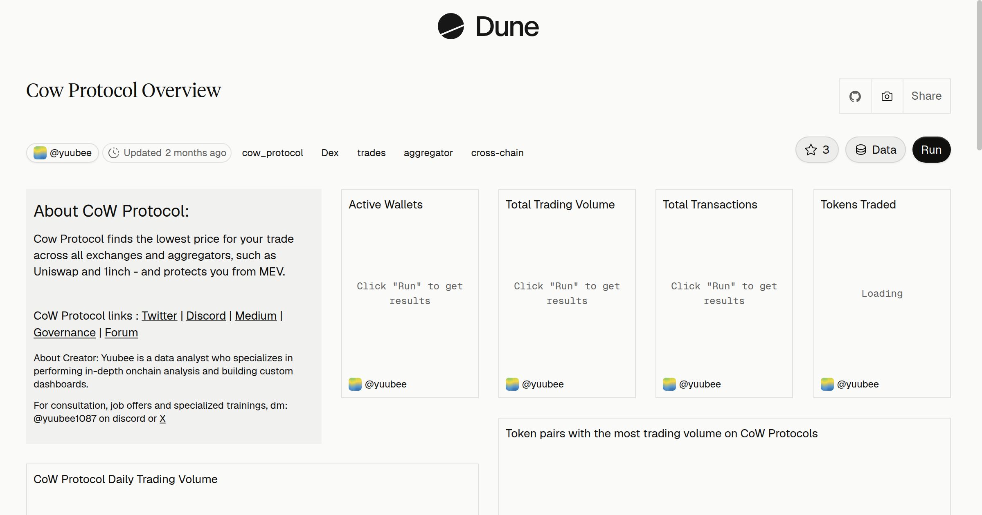This screenshot has height=515, width=982.
Task: Open the X link for consultation
Action: click(162, 419)
